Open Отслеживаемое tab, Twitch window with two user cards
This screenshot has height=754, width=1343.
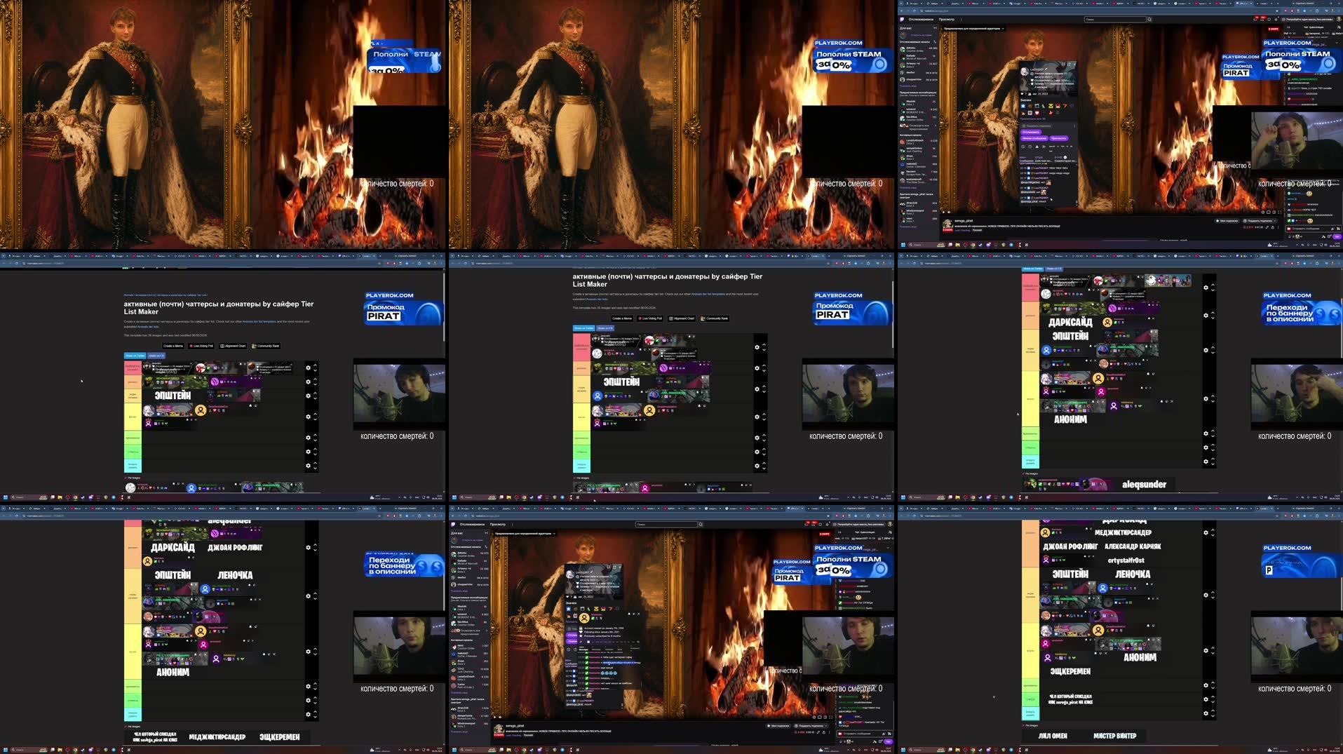tap(472, 525)
